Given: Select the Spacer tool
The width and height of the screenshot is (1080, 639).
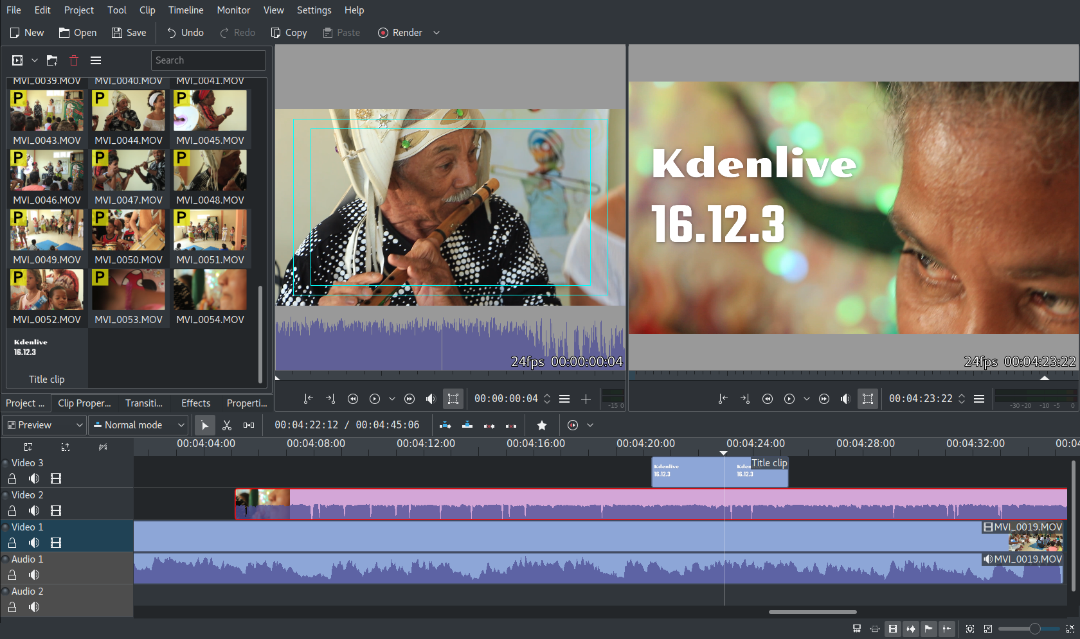Looking at the screenshot, I should (248, 425).
